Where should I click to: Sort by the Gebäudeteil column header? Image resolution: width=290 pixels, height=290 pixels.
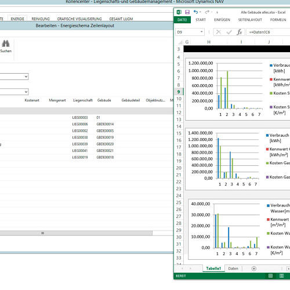click(x=130, y=100)
